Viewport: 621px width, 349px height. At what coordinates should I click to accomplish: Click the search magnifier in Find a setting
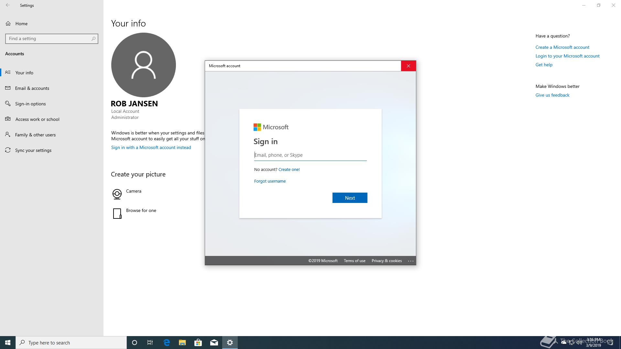93,38
